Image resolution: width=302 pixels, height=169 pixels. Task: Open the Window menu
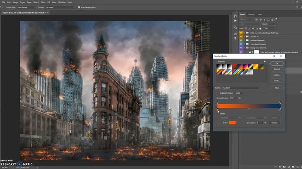pyautogui.click(x=62, y=2)
